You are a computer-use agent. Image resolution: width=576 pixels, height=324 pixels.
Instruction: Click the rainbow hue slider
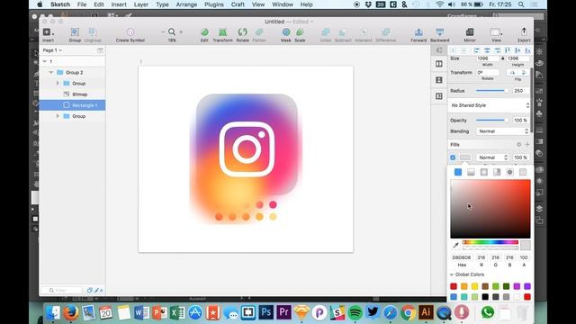click(x=490, y=242)
